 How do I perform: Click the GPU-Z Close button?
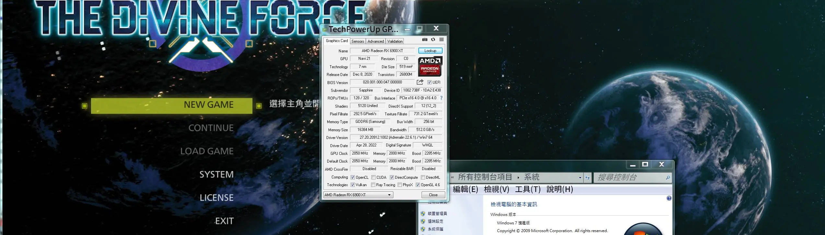tap(433, 195)
